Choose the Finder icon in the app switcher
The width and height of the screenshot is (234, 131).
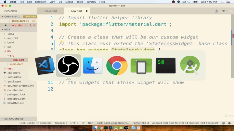tap(93, 66)
